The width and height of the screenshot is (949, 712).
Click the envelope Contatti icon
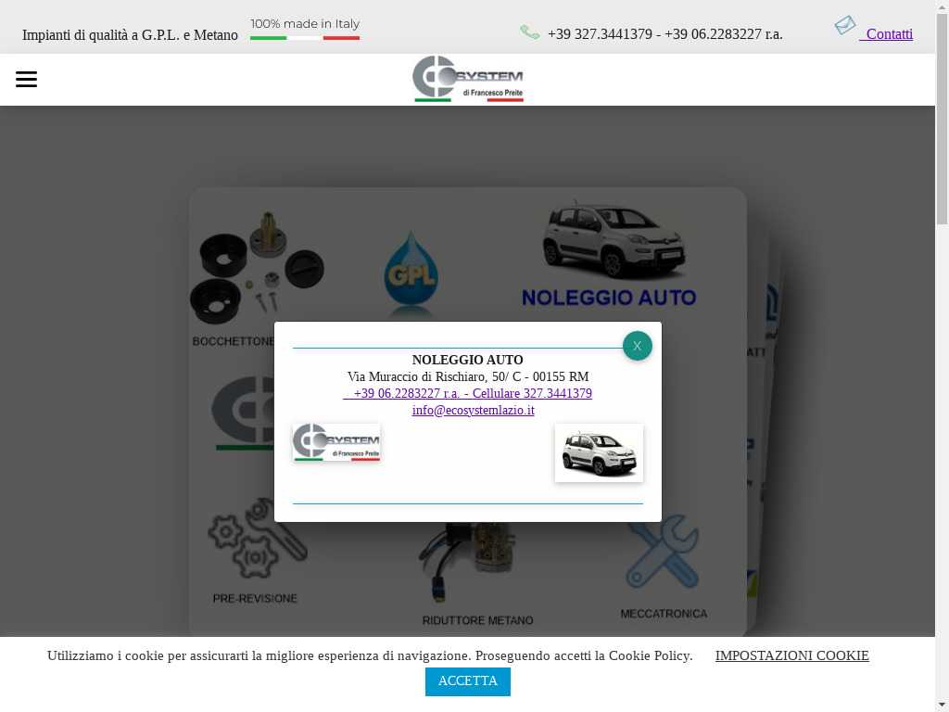[x=844, y=26]
